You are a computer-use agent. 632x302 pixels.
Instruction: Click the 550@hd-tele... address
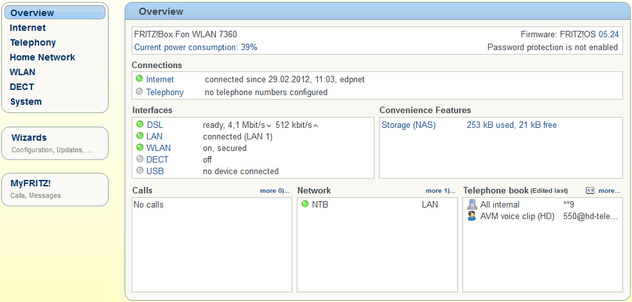pos(590,217)
